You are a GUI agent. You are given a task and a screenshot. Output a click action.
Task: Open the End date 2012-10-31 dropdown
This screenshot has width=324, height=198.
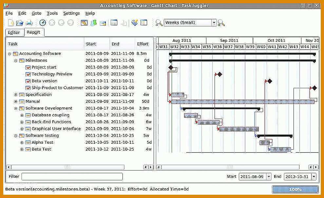[x=314, y=176]
